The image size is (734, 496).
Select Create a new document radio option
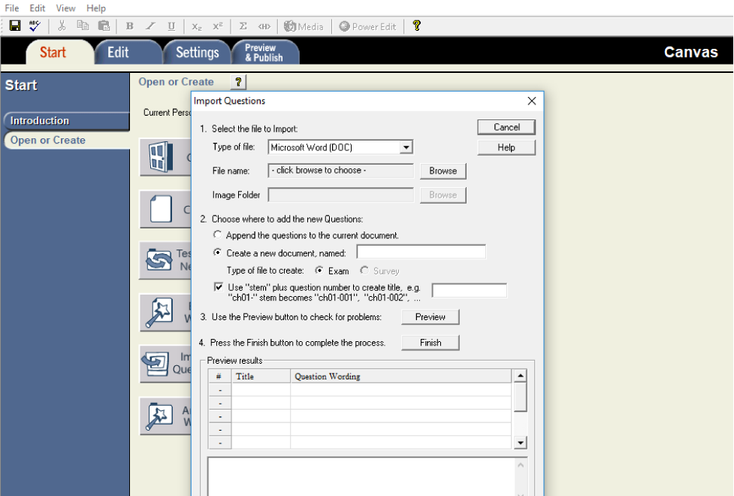tap(218, 253)
